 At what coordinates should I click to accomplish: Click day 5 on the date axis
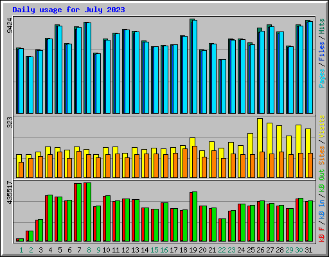point(60,250)
